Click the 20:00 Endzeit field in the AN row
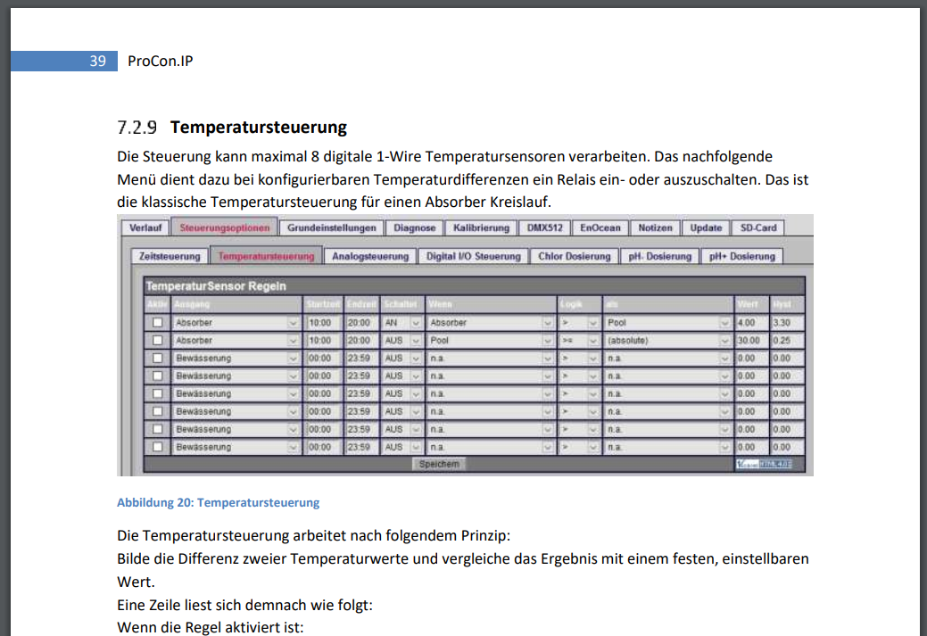Viewport: 927px width, 636px height. pos(362,323)
